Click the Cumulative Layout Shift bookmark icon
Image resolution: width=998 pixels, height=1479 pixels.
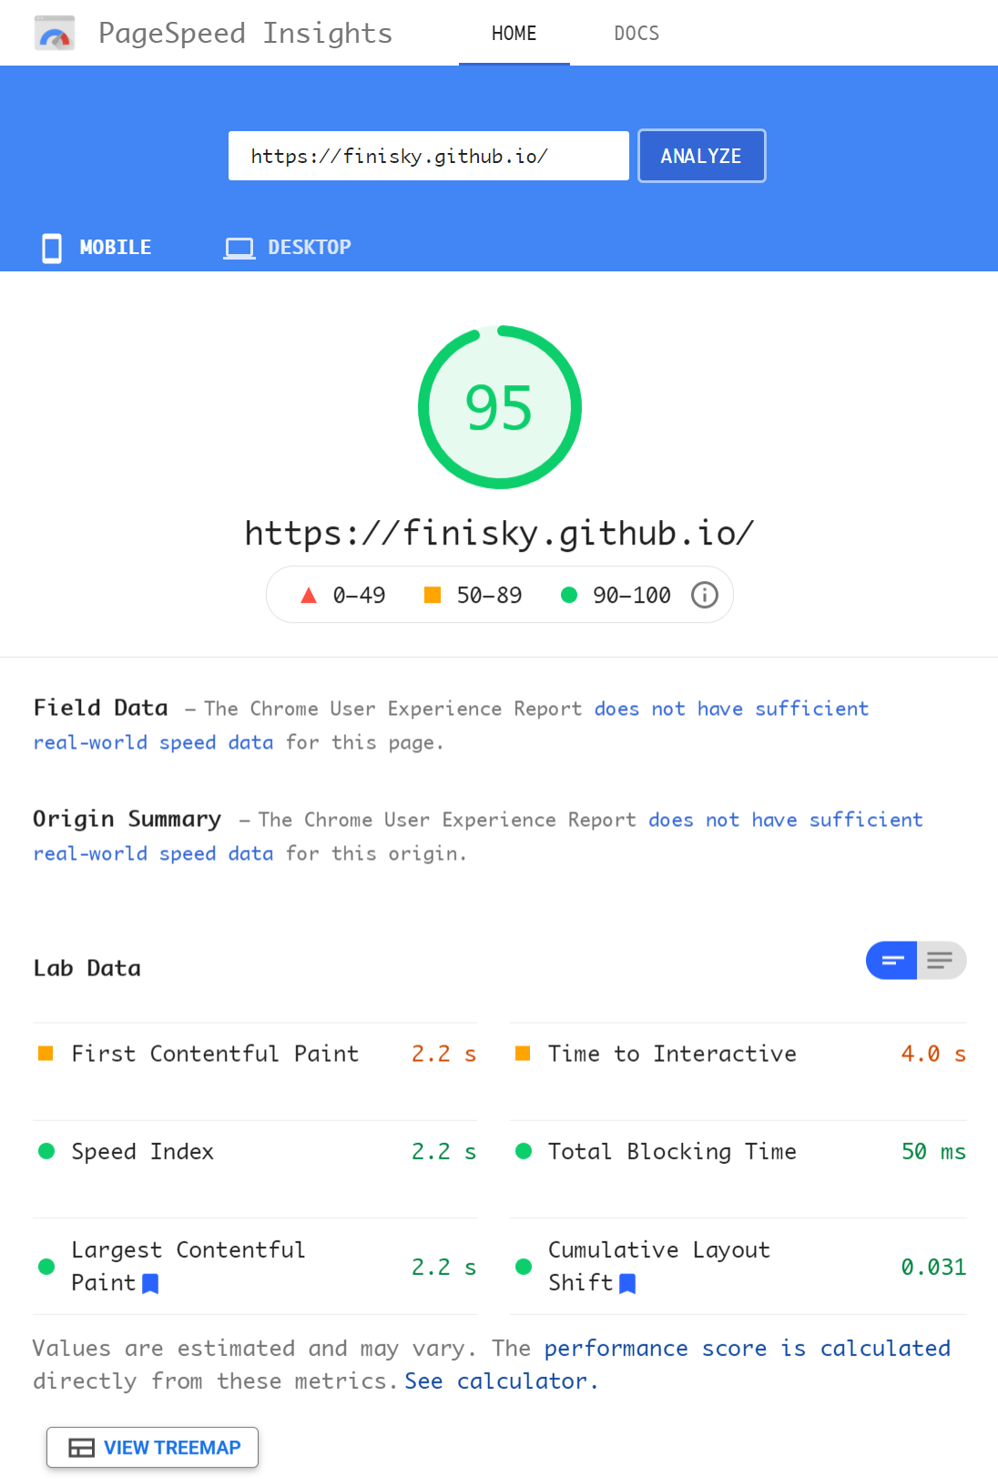coord(627,1283)
